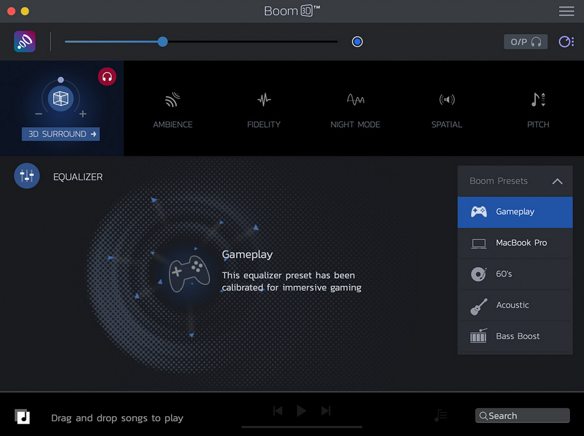Enable the Ambience effect icon
Viewport: 584px width, 436px height.
coord(173,100)
